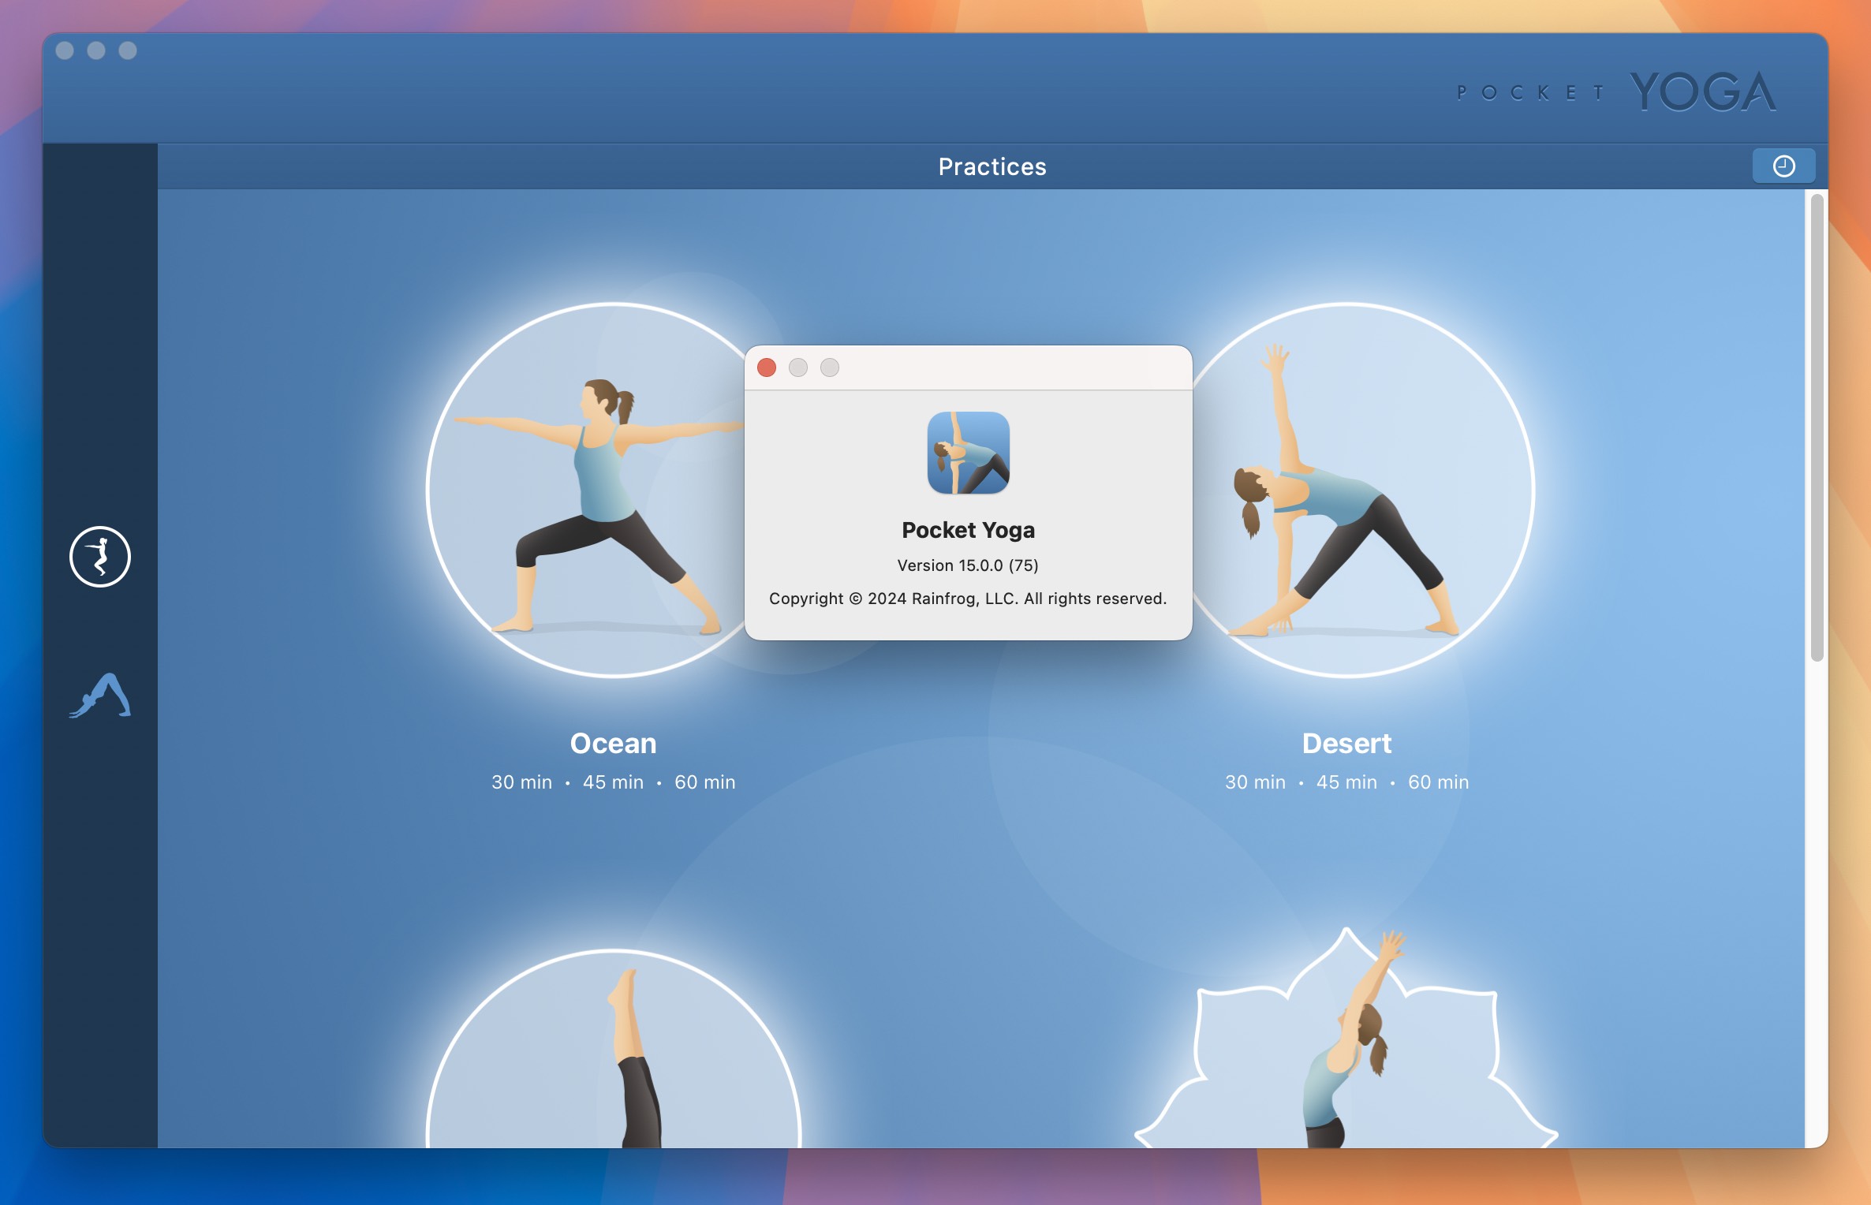Zoom the main Pocket Yoga window
1871x1205 pixels.
128,50
